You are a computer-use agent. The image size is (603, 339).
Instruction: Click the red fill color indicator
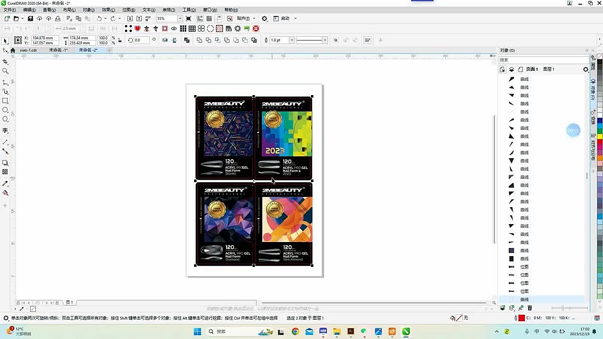click(x=522, y=318)
